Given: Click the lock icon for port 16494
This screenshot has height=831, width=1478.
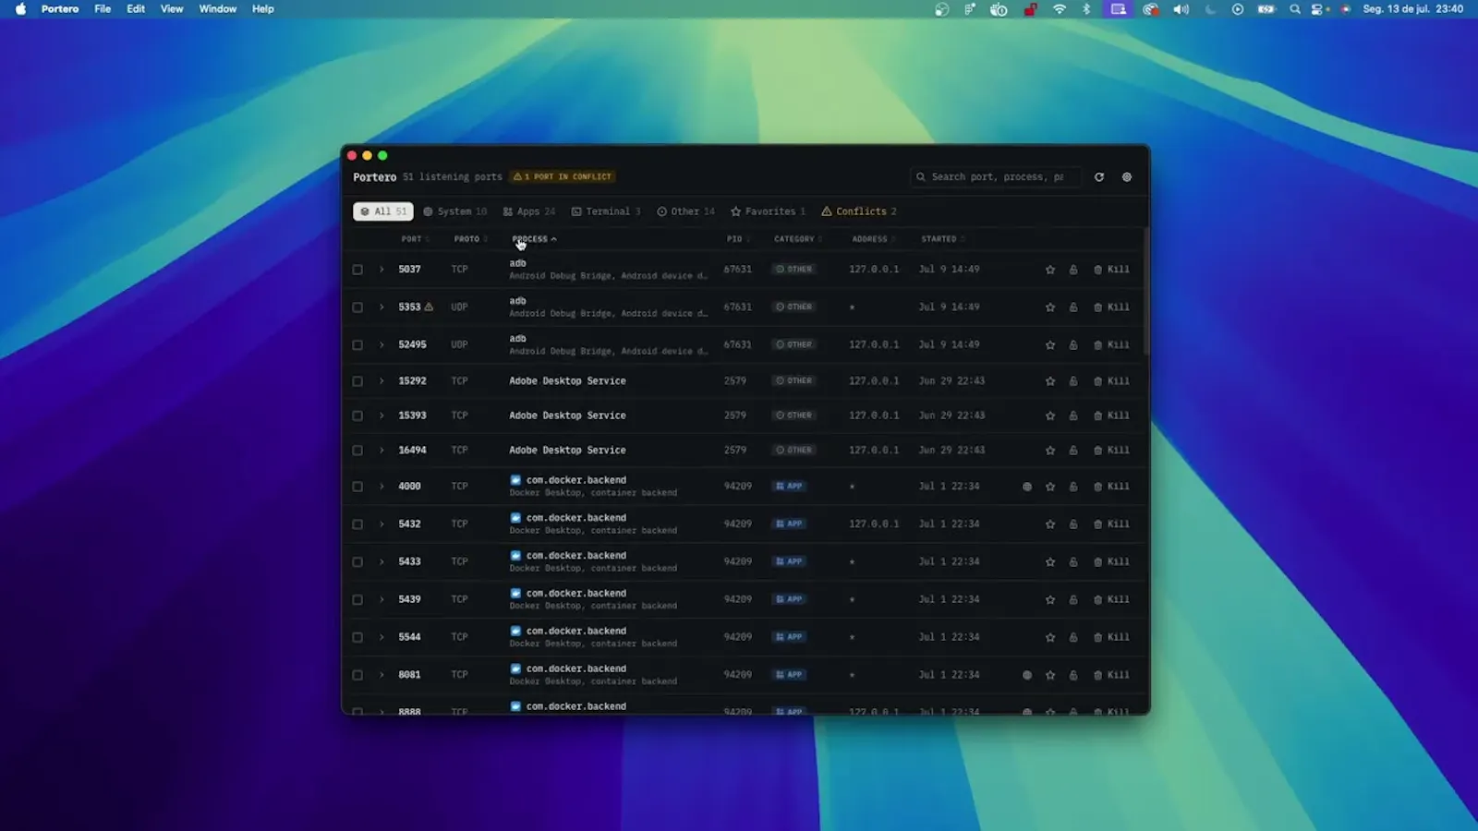Looking at the screenshot, I should click(x=1073, y=451).
